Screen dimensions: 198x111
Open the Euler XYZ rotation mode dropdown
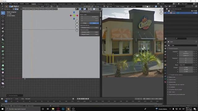pos(186,65)
